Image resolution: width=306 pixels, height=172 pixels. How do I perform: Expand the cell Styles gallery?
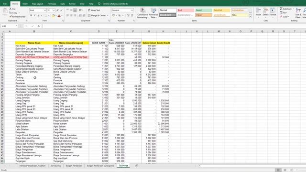251,16
